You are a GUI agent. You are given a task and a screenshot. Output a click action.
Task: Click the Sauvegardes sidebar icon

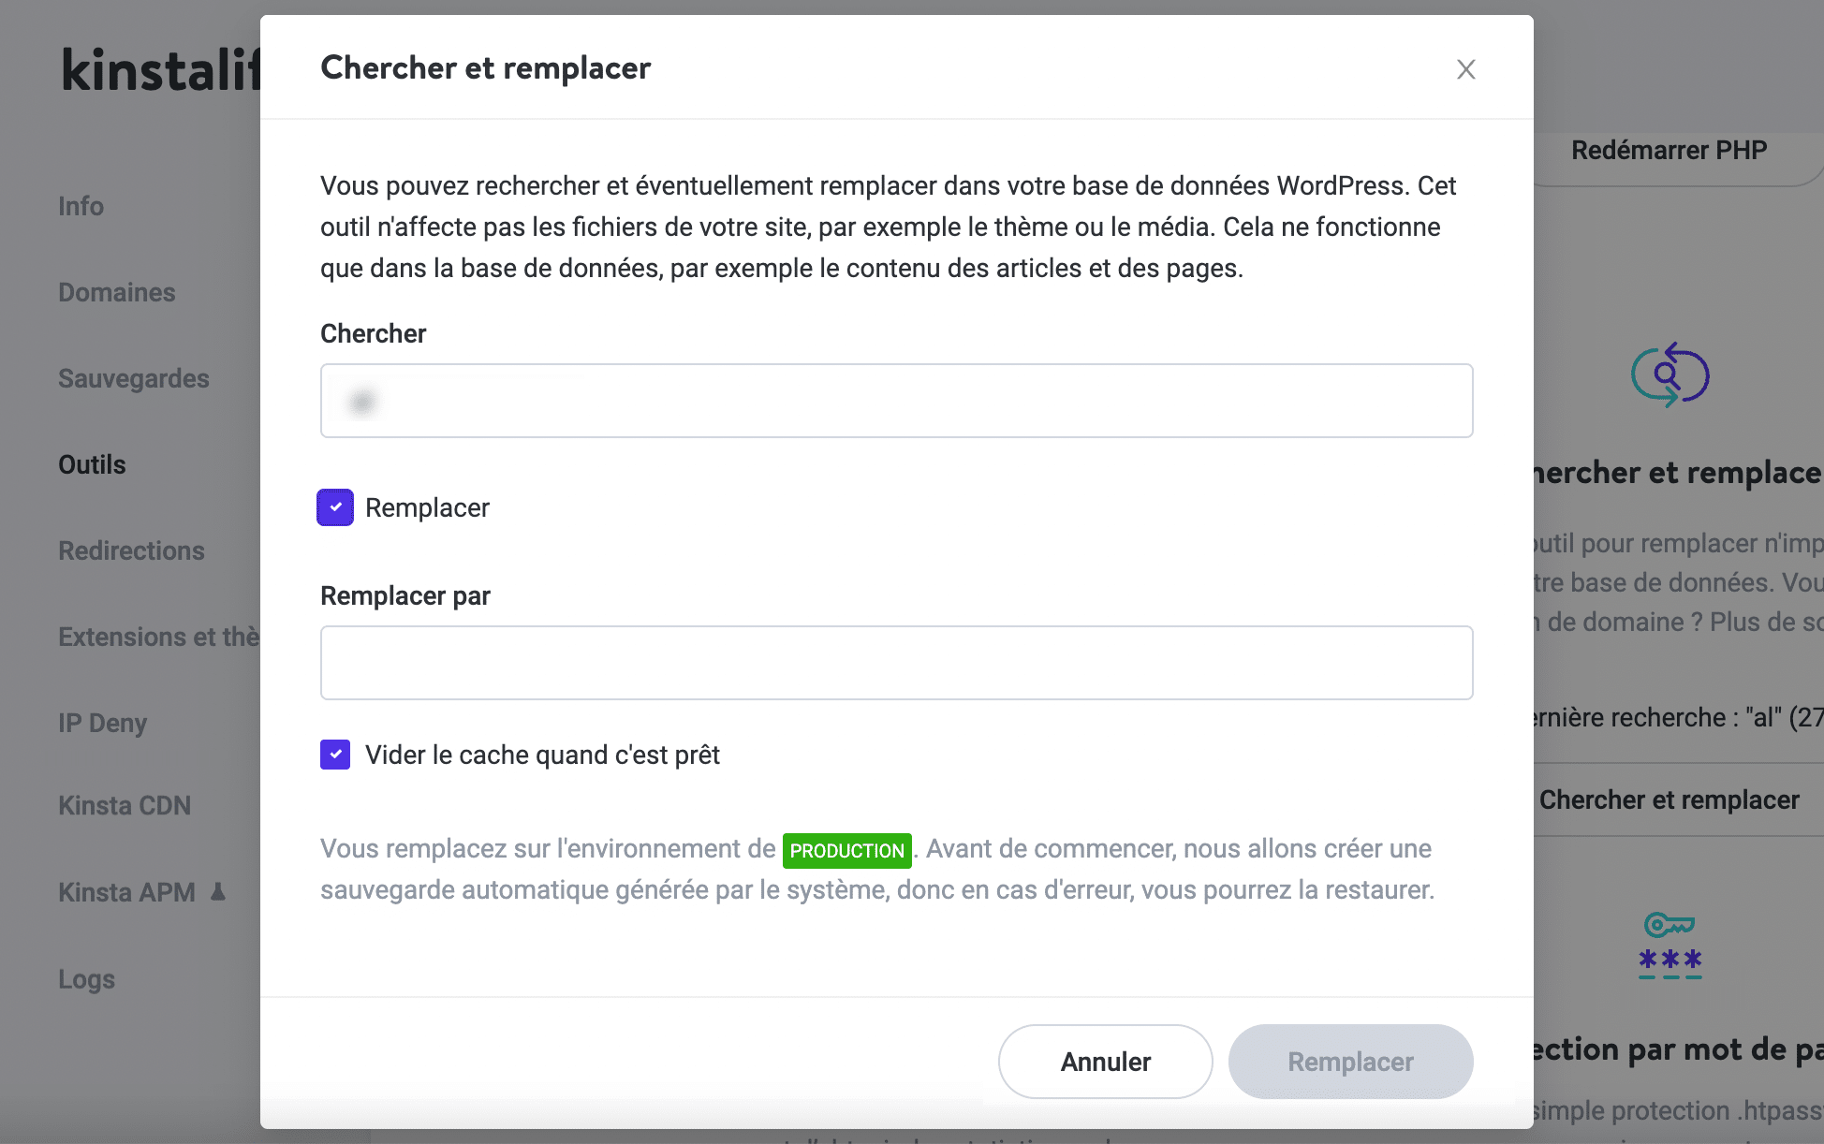point(132,378)
